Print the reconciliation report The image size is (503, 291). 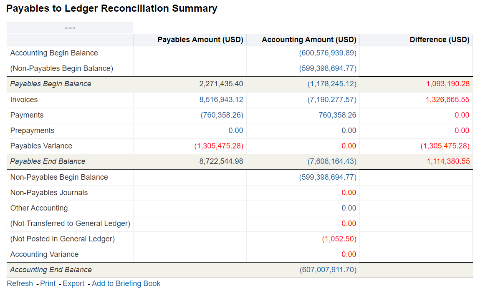point(48,283)
